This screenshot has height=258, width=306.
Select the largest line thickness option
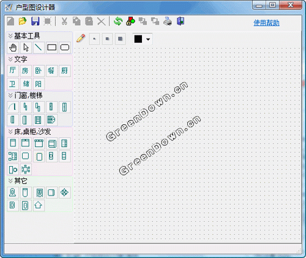(x=121, y=39)
